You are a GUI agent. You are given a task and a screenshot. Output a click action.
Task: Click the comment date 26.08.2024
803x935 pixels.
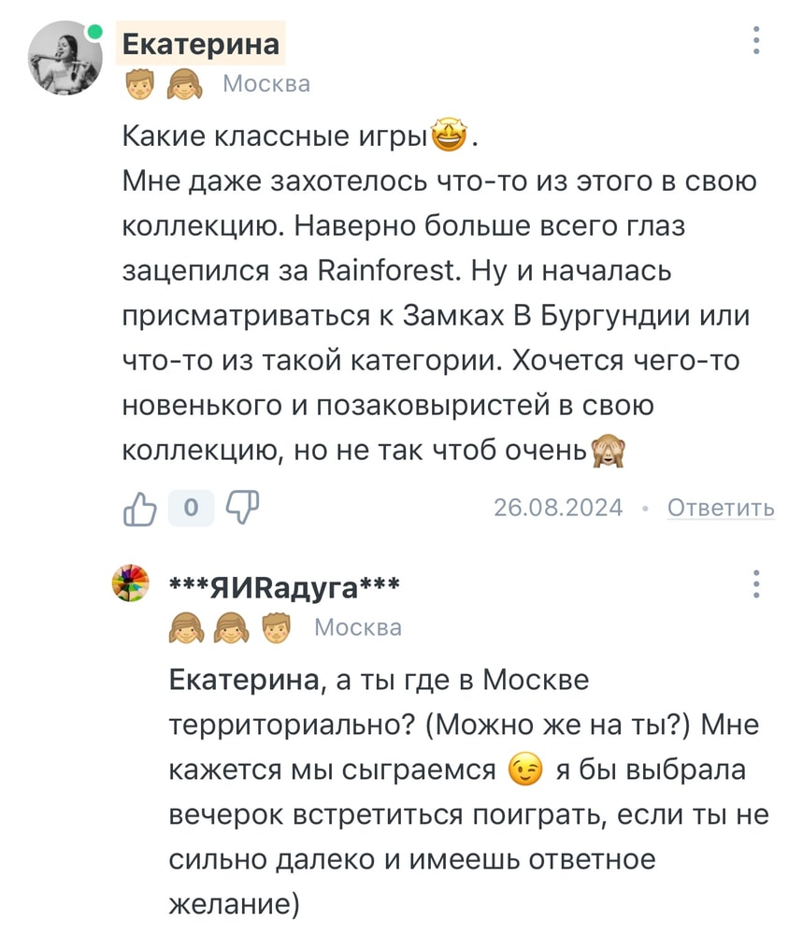558,508
